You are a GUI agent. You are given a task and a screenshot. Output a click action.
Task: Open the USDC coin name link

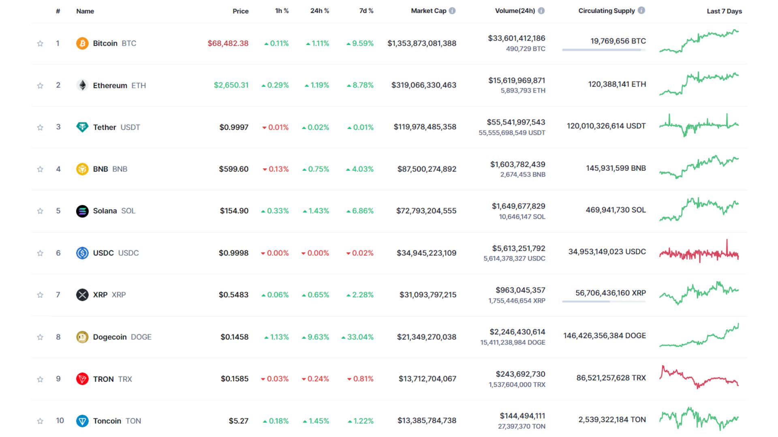(103, 253)
